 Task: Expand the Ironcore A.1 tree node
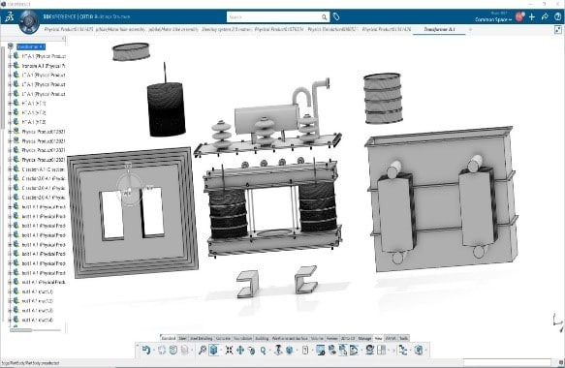click(10, 66)
